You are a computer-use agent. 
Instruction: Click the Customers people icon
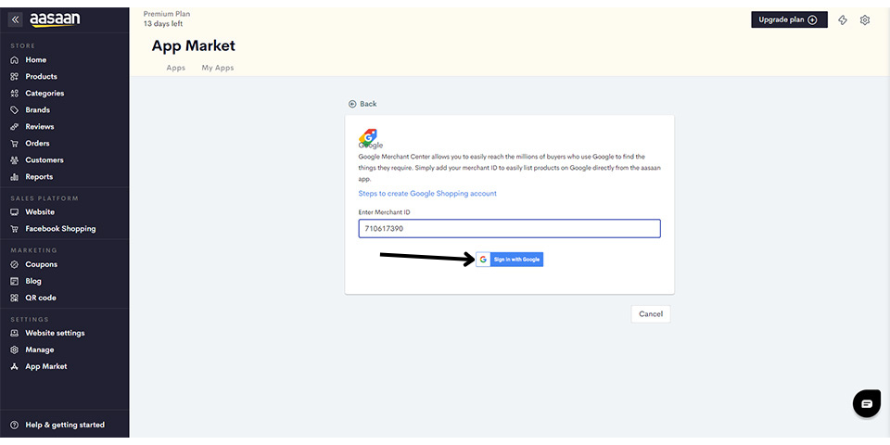[x=15, y=160]
